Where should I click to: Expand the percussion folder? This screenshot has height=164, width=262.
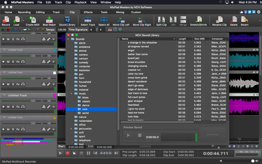pyautogui.click(x=71, y=128)
